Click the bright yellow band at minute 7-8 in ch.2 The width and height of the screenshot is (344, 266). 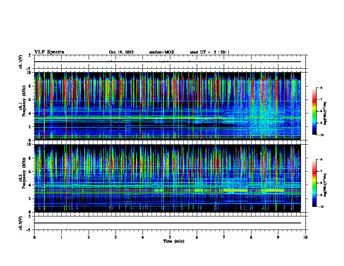pyautogui.click(x=235, y=190)
